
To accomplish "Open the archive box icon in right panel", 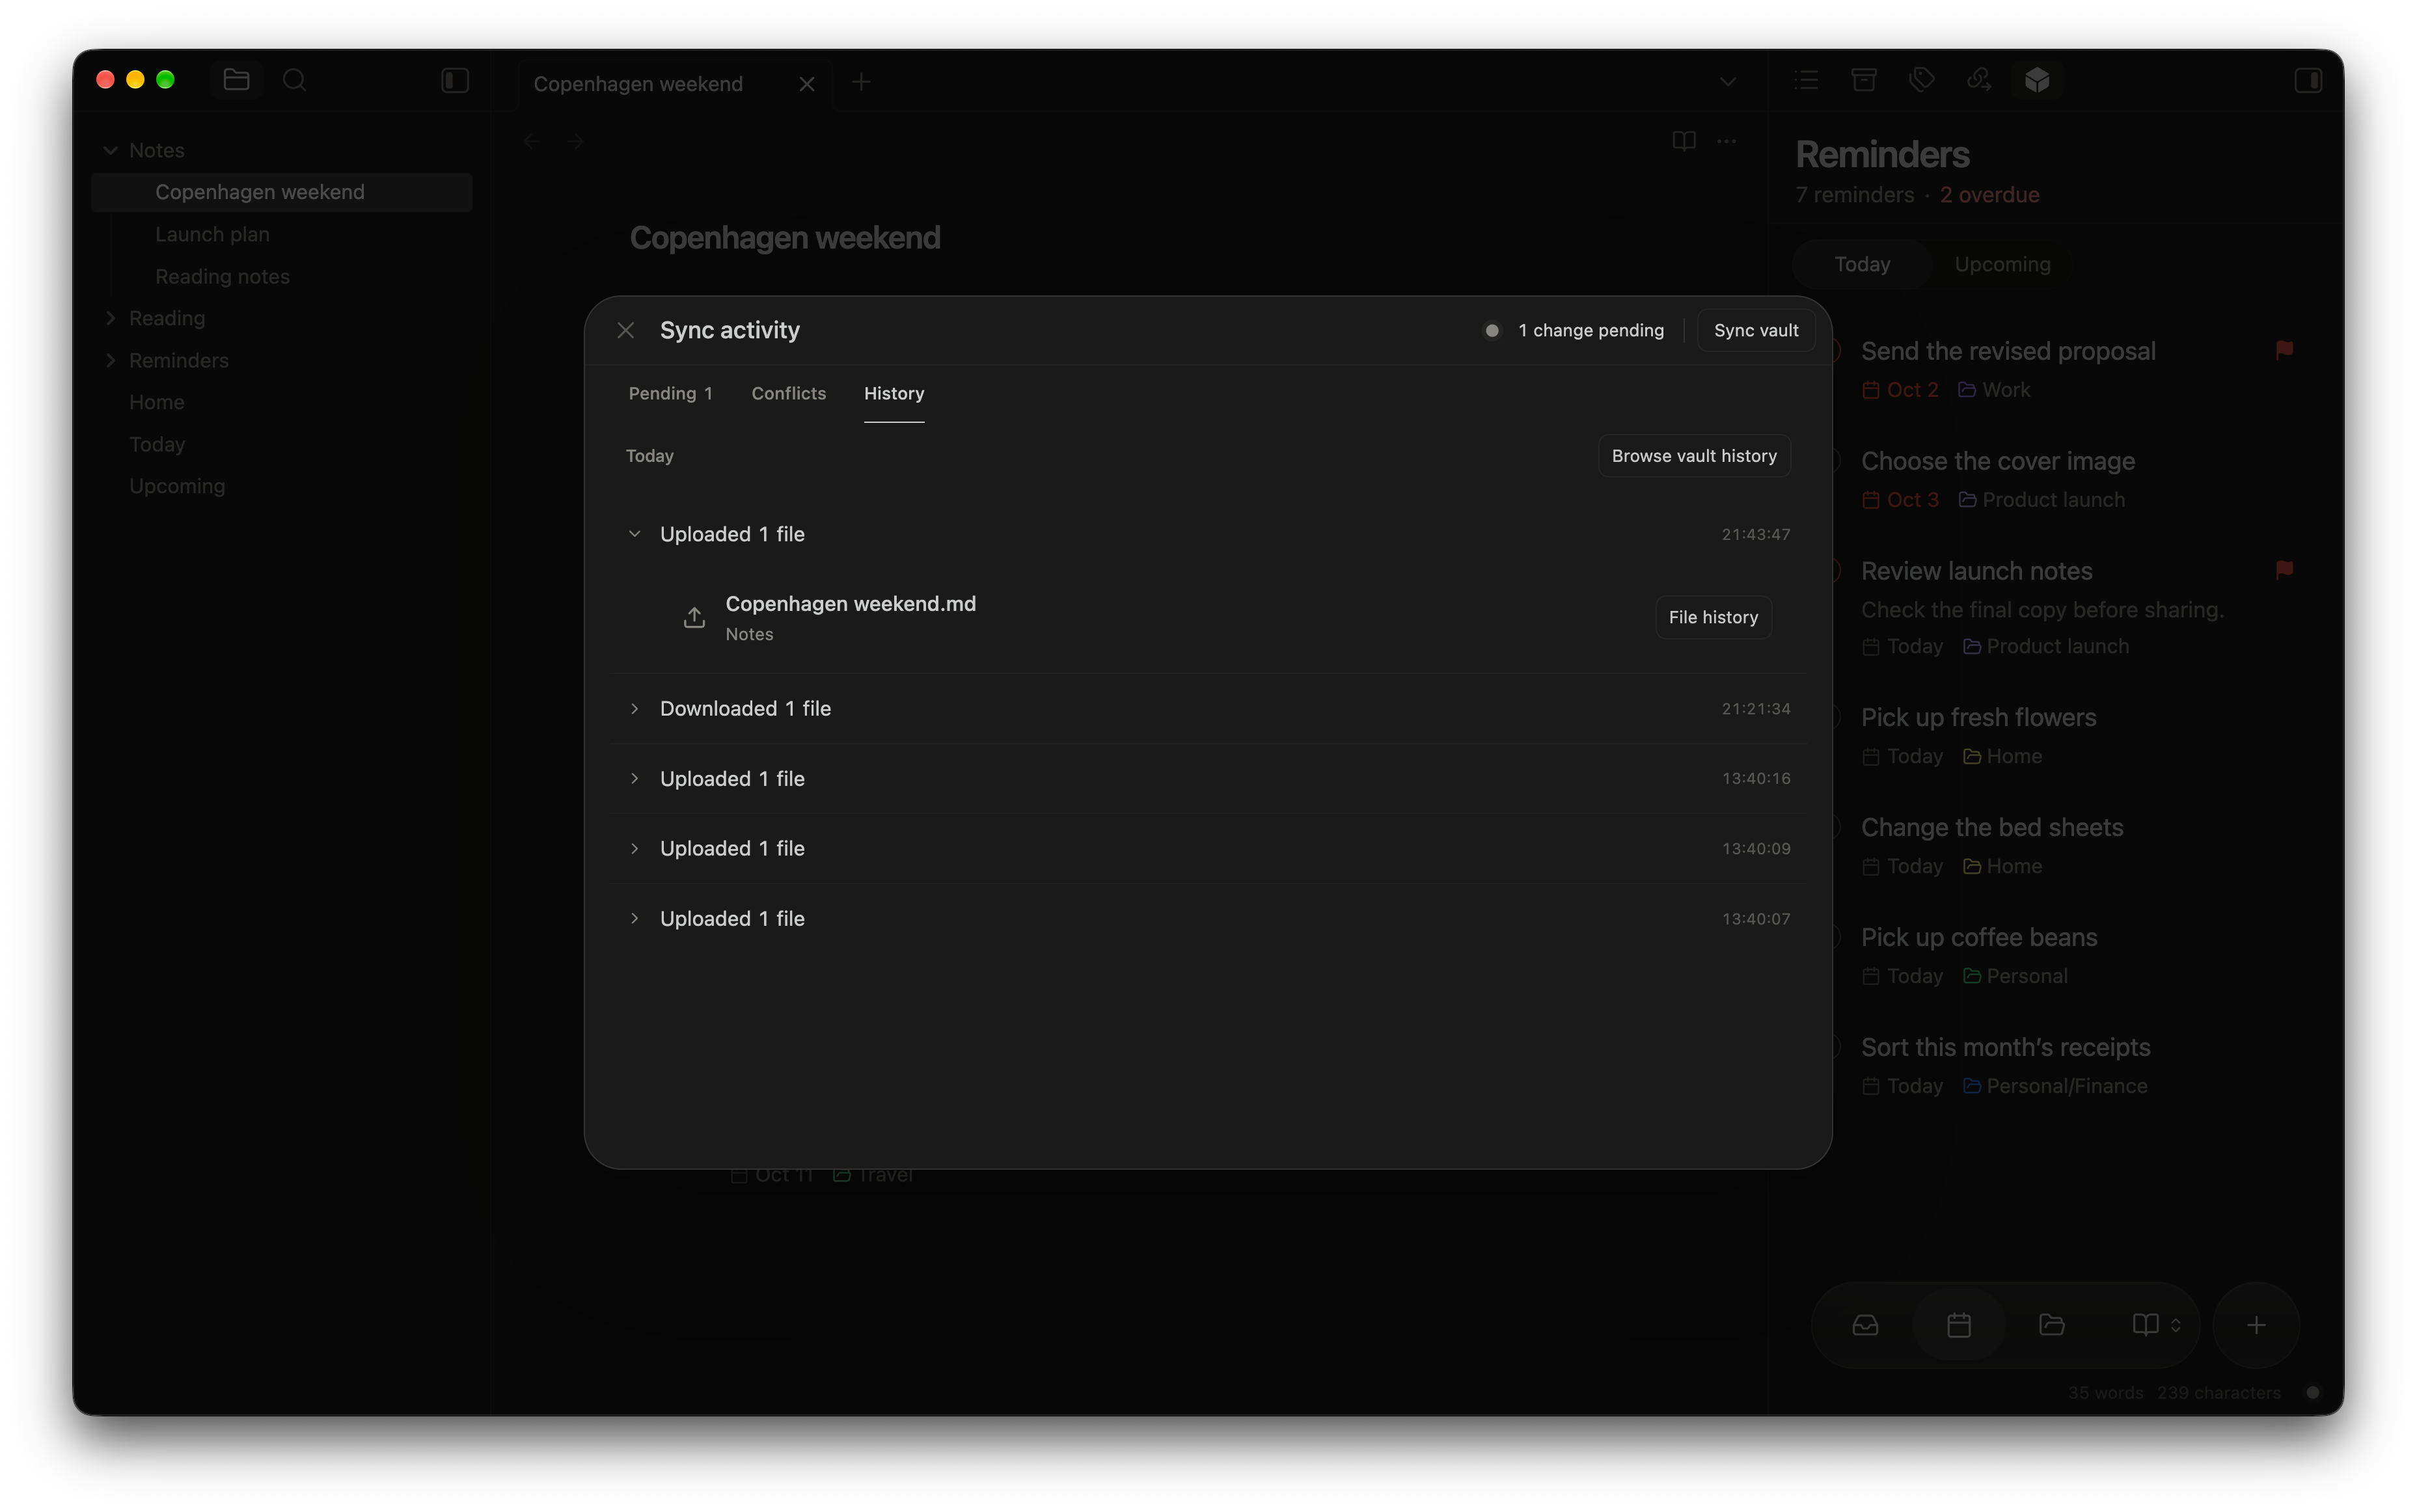I will pos(1863,80).
